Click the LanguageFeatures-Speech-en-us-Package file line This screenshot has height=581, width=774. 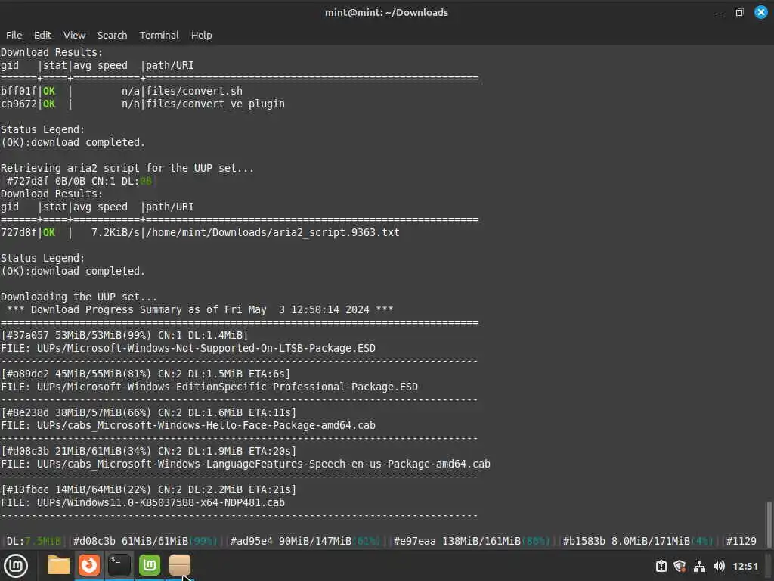click(246, 464)
